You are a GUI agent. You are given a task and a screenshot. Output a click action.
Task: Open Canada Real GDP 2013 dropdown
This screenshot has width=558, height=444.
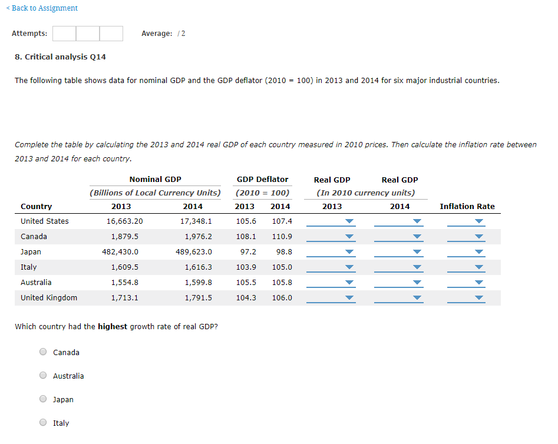[x=332, y=237]
